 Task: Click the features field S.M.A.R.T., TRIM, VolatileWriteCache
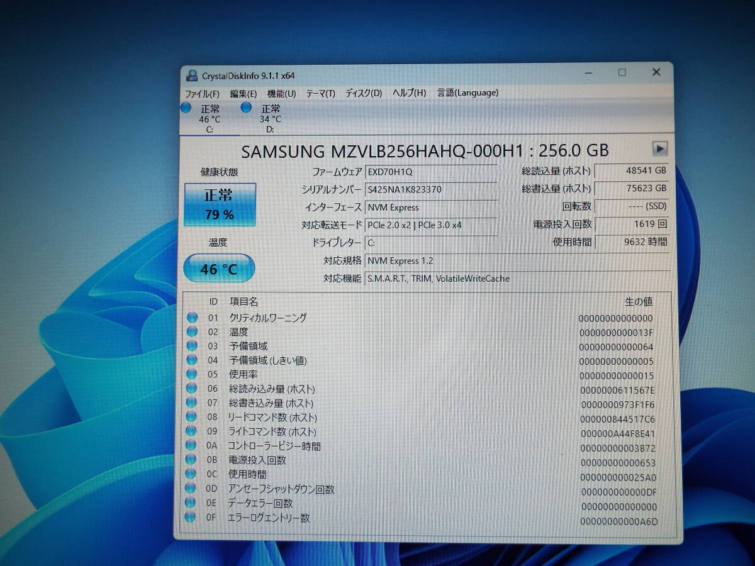517,278
